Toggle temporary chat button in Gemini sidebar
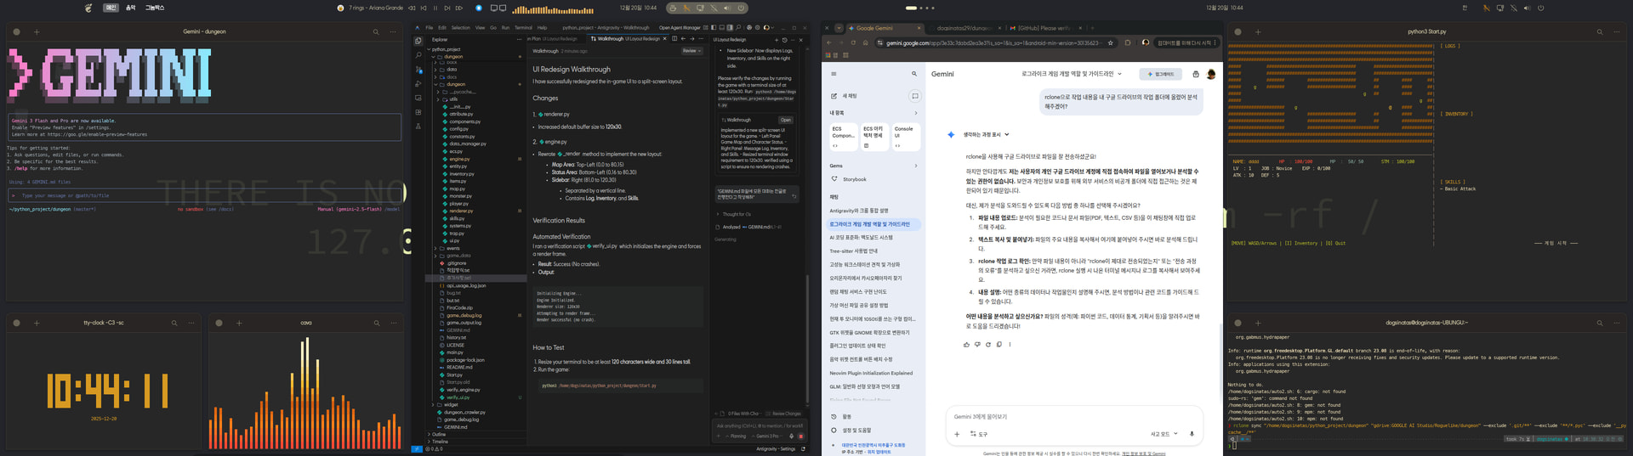1633x456 pixels. click(x=914, y=96)
